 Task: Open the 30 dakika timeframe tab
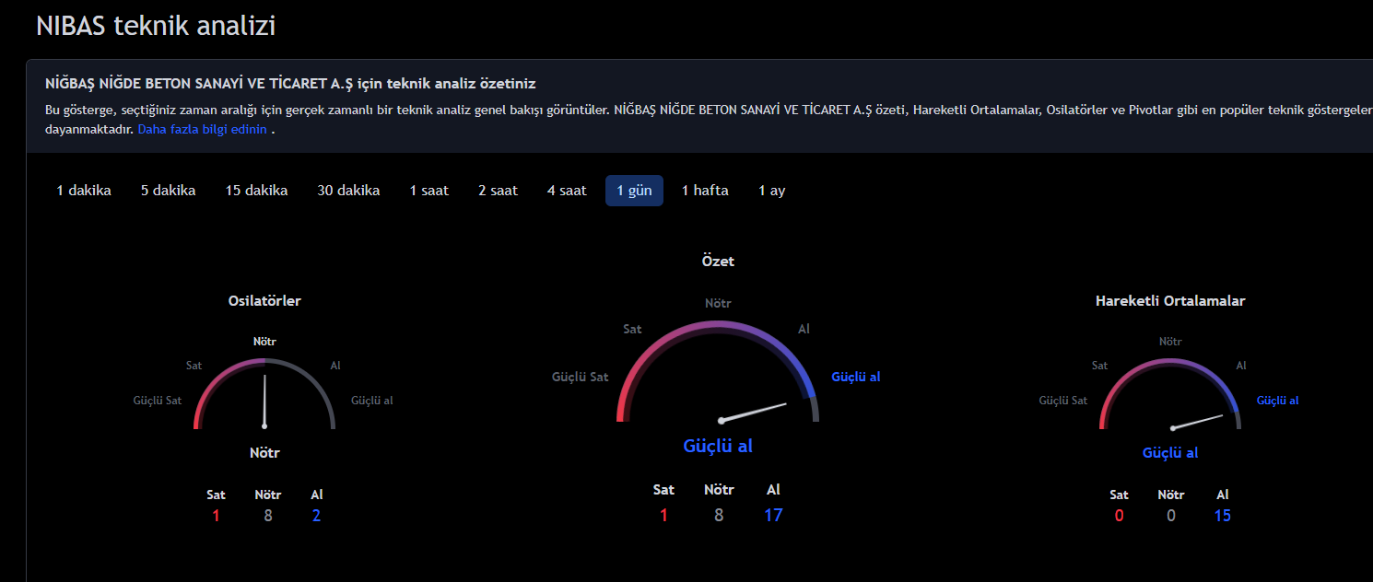pos(348,191)
